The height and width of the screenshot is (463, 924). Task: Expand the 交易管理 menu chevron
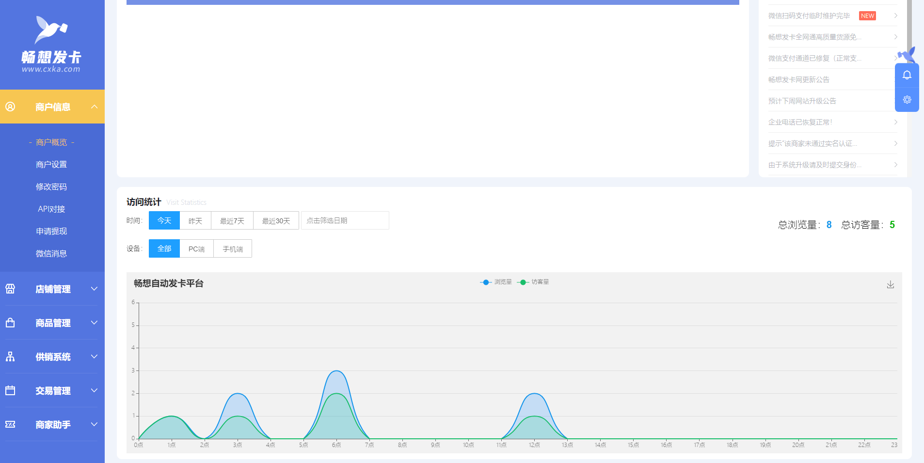(95, 391)
